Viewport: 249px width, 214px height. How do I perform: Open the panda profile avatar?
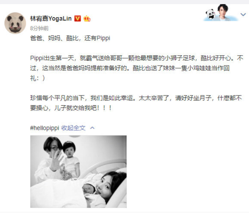15,23
